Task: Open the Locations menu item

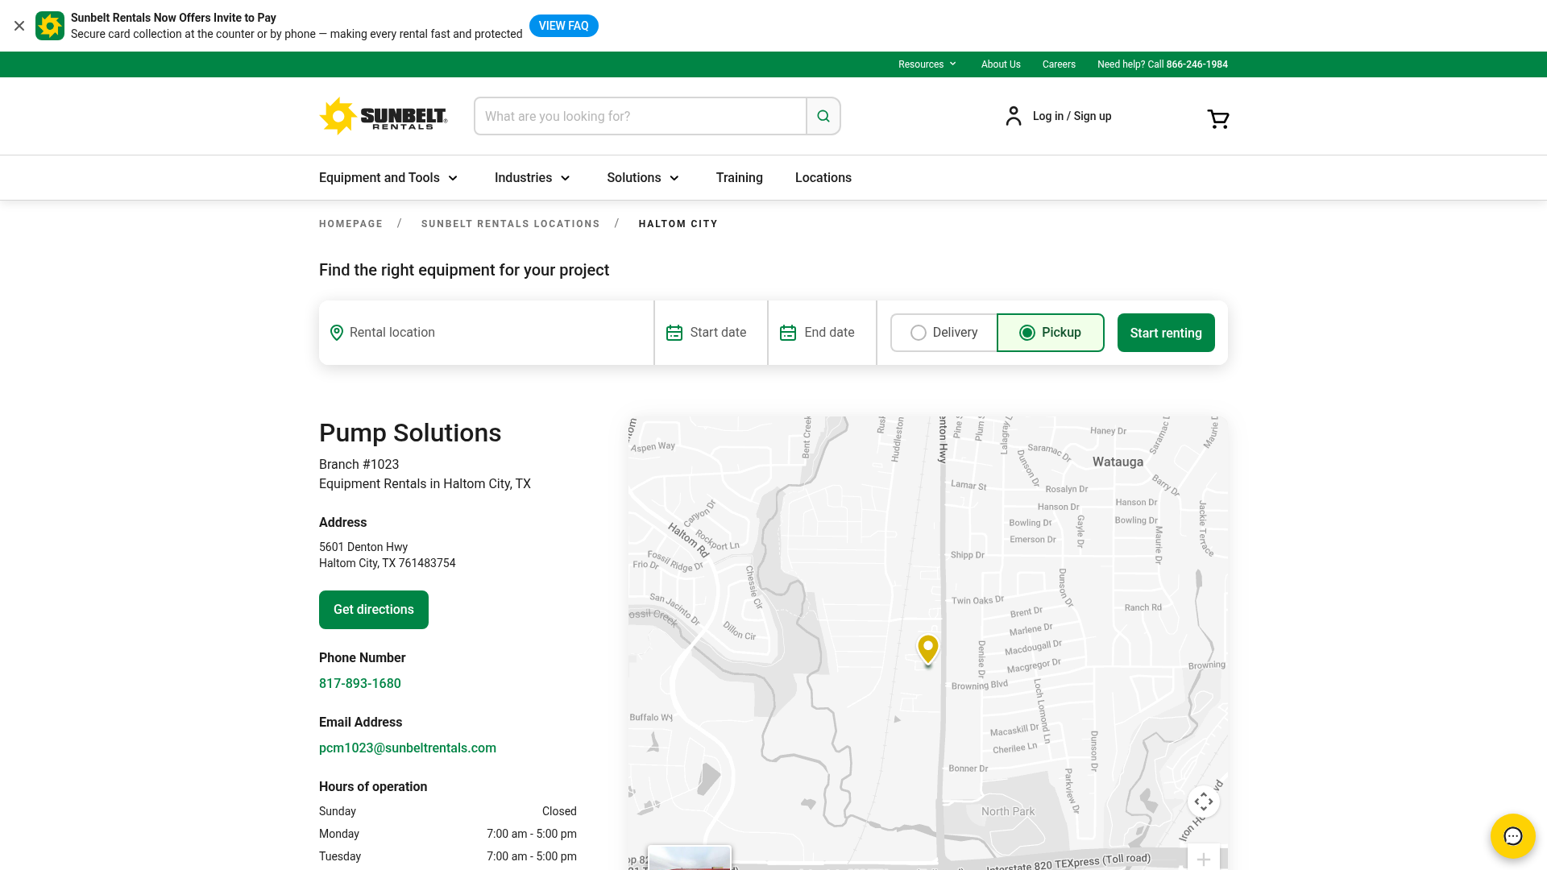Action: [x=823, y=177]
